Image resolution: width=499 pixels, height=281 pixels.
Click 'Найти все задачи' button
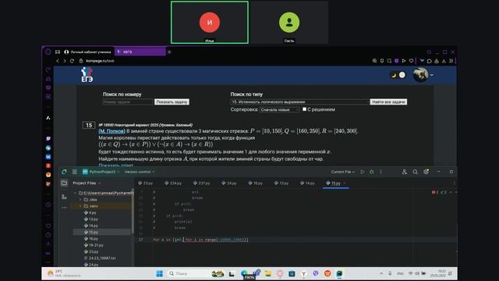point(388,102)
